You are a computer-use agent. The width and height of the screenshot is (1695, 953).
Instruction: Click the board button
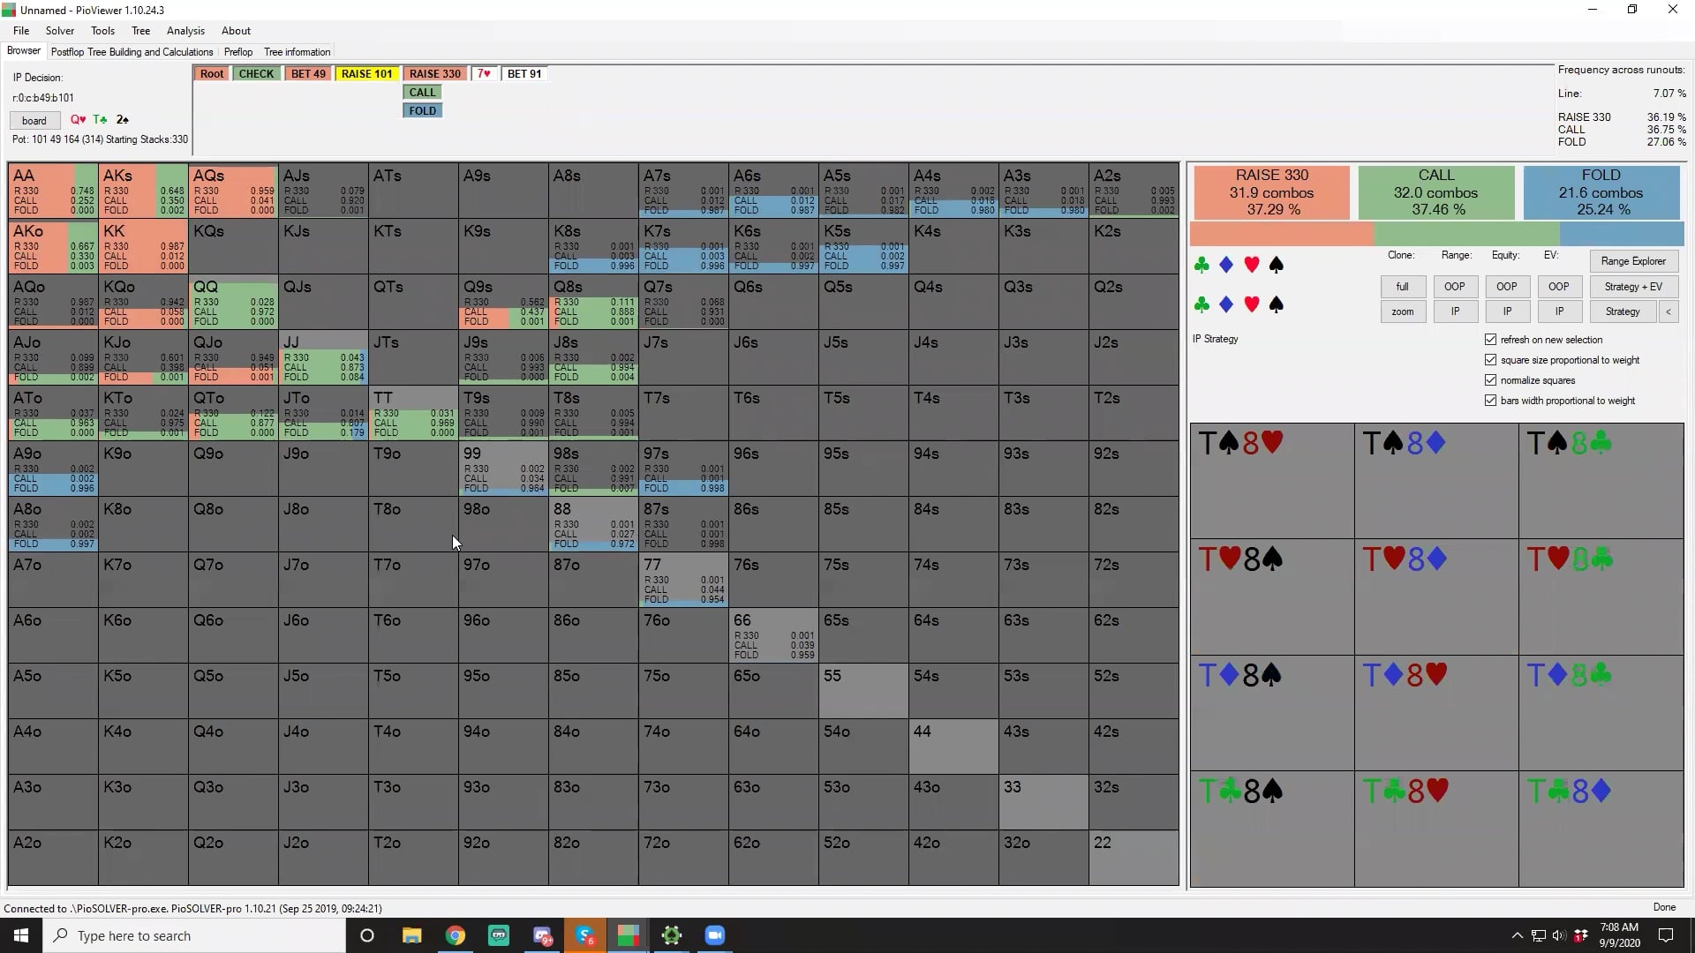[x=34, y=121]
